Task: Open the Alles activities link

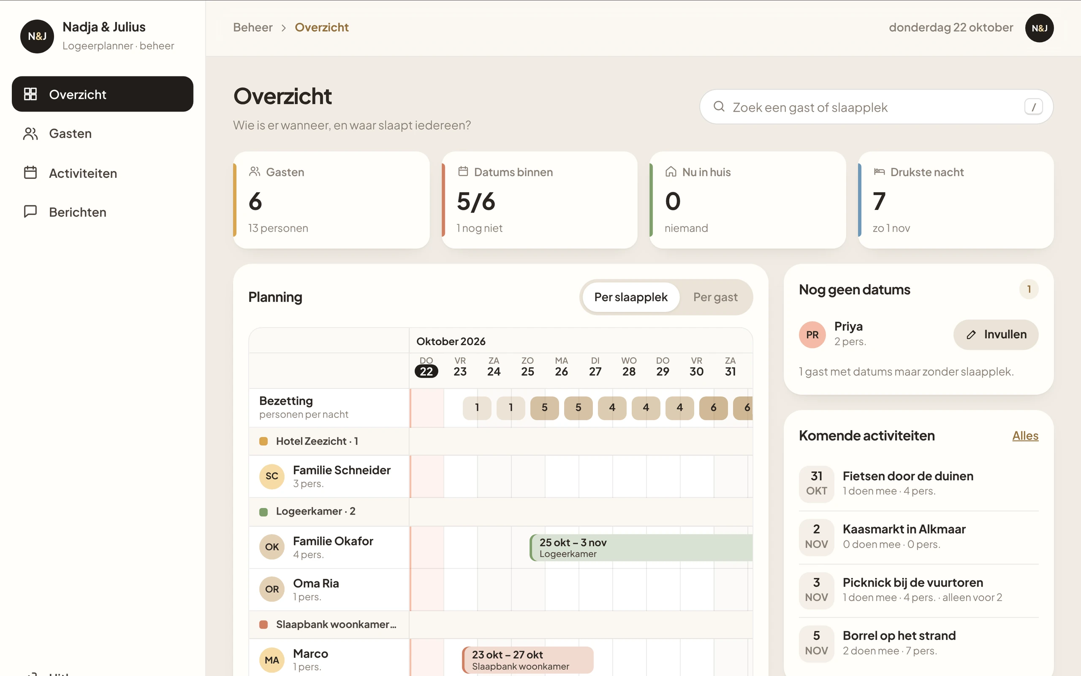Action: [x=1025, y=436]
